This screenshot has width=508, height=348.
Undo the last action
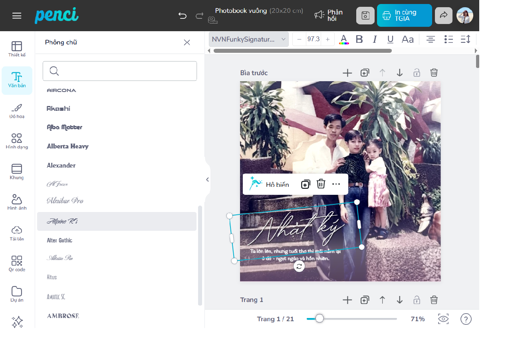click(x=183, y=16)
